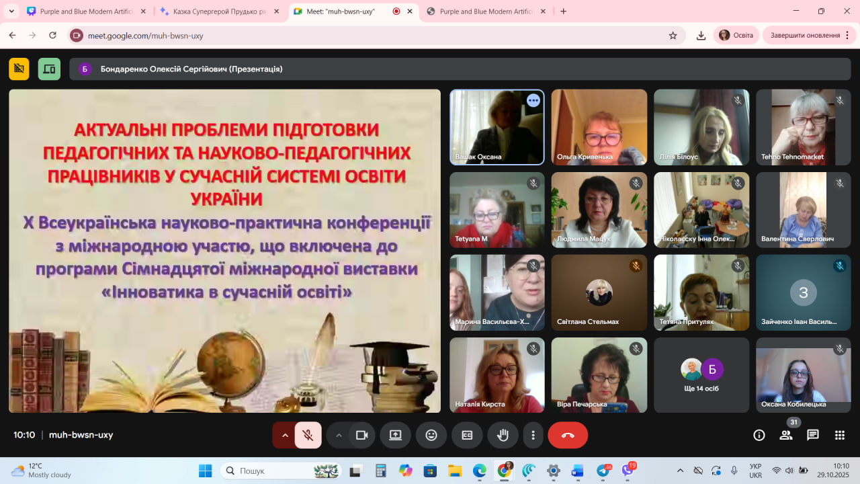This screenshot has width=860, height=484.
Task: Share your screen with Present now button
Action: 395,435
